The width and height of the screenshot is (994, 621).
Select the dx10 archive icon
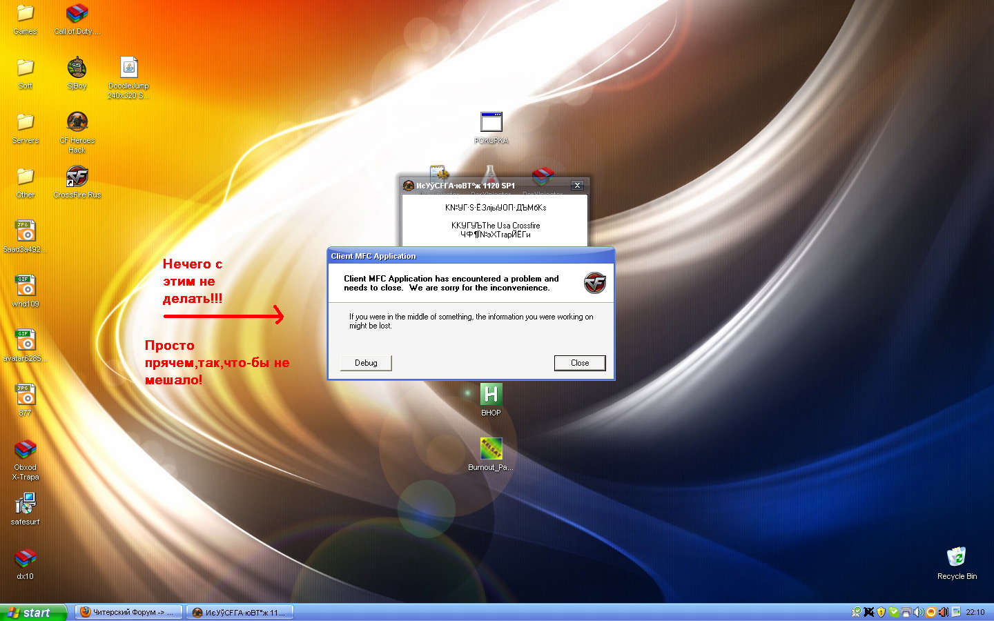[x=25, y=564]
